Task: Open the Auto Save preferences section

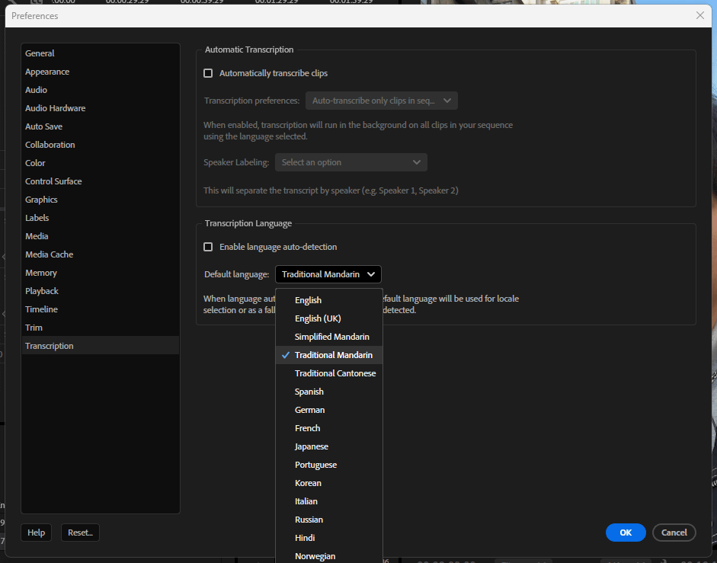Action: click(x=43, y=126)
